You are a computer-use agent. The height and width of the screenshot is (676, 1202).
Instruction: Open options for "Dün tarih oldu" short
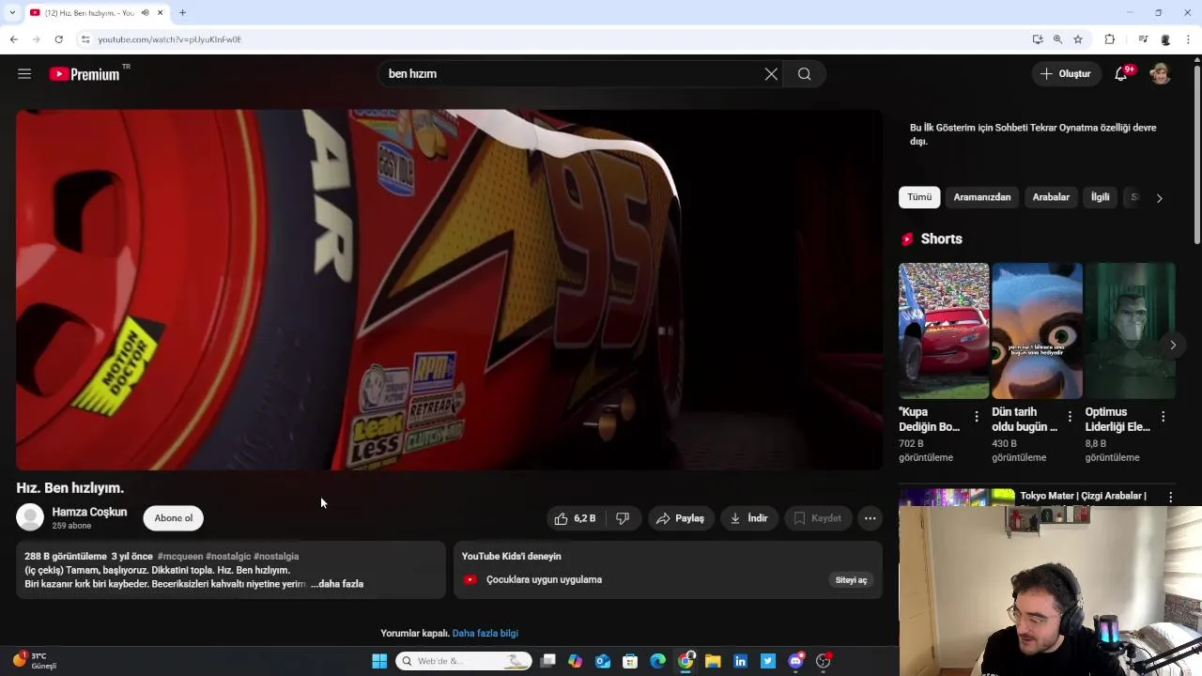point(1070,417)
